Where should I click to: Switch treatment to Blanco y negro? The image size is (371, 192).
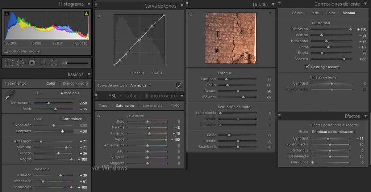(75, 83)
